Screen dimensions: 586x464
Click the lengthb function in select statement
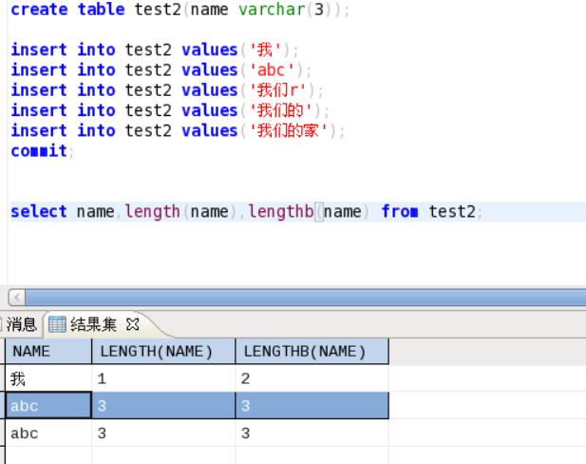point(280,211)
